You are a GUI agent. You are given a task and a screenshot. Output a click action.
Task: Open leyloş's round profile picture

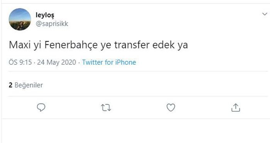[20, 19]
